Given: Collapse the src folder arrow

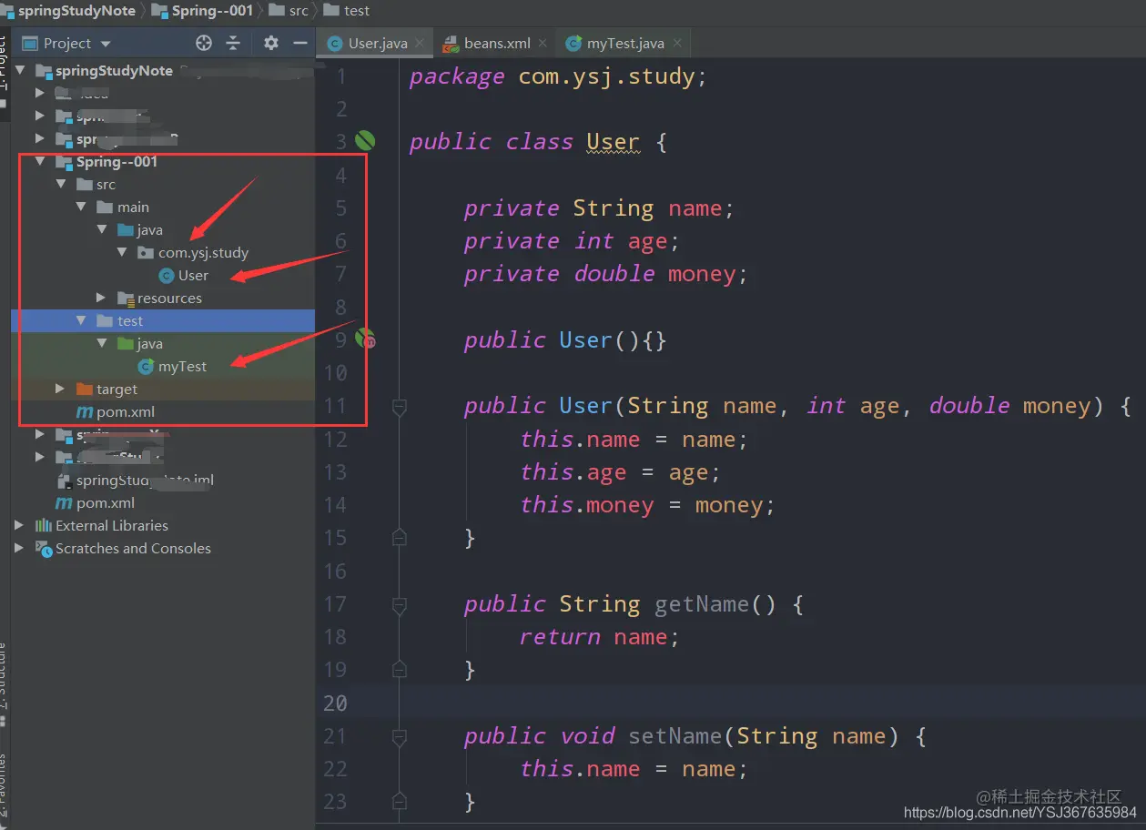Looking at the screenshot, I should [61, 184].
